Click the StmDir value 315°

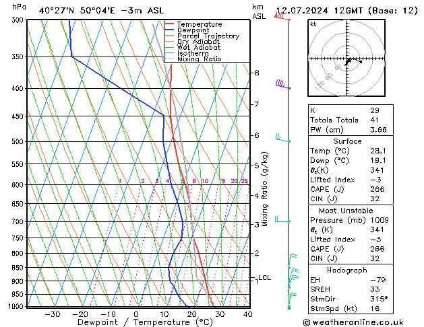tap(379, 299)
